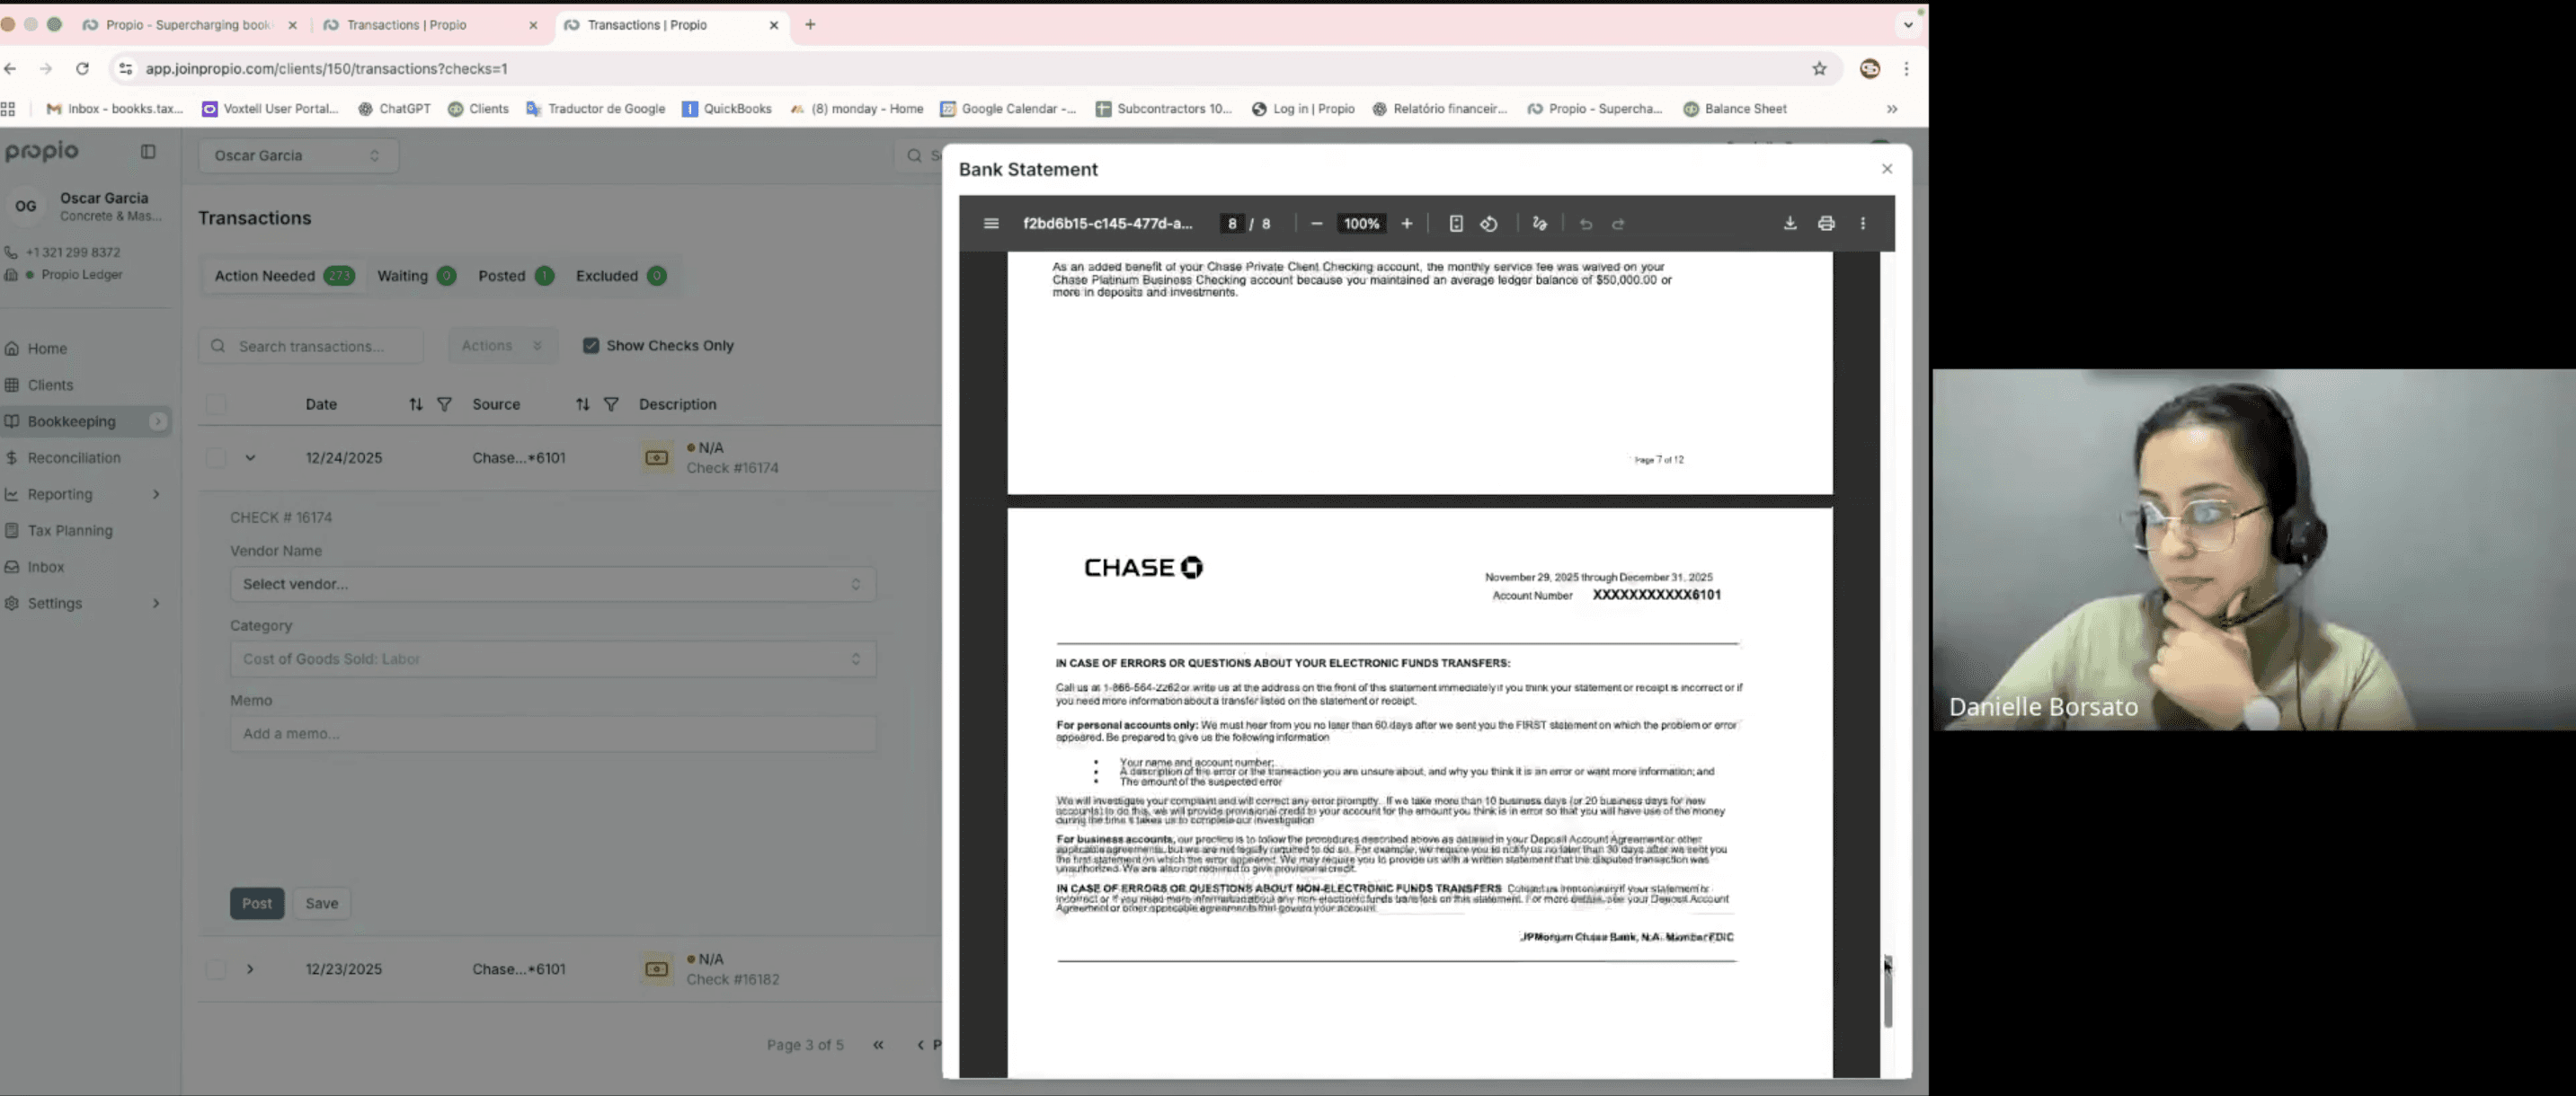This screenshot has height=1096, width=2576.
Task: Collapse the Propio sidebar panel icon
Action: (x=148, y=152)
